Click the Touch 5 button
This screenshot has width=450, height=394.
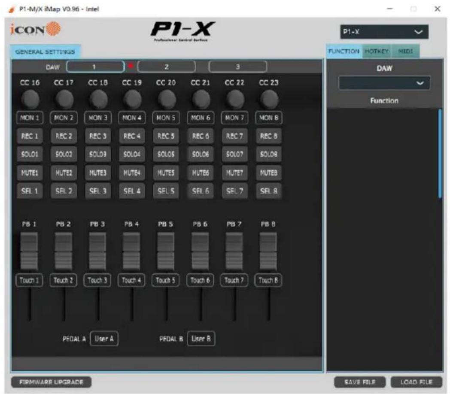pos(166,280)
